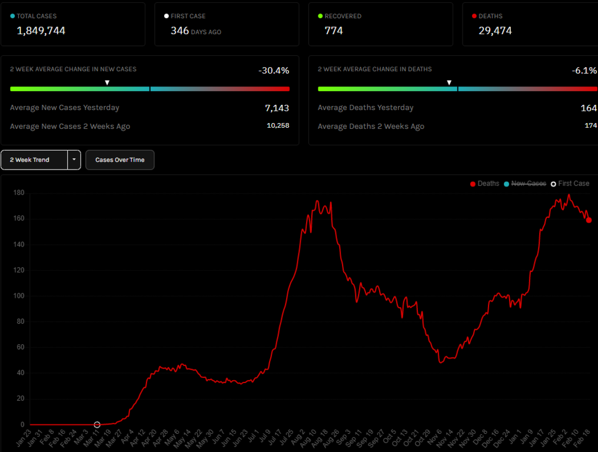Toggle the Deaths series in chart legend
Viewport: 598px width, 452px height.
(484, 184)
